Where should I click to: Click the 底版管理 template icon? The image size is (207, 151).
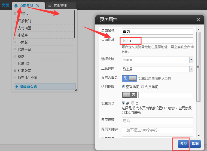[x=49, y=5]
